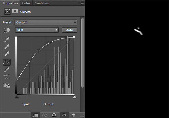Select the bottom-left curve control point

(17, 79)
